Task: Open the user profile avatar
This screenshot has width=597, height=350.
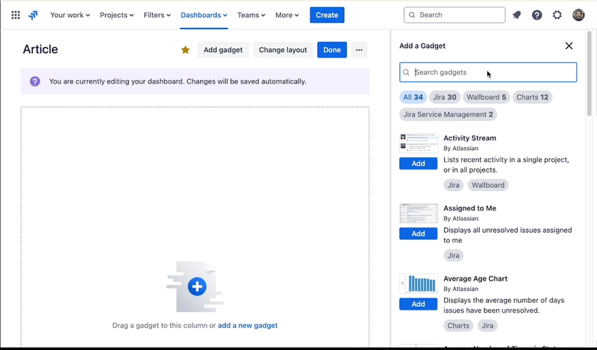Action: point(578,15)
